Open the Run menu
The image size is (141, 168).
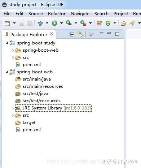(137, 14)
